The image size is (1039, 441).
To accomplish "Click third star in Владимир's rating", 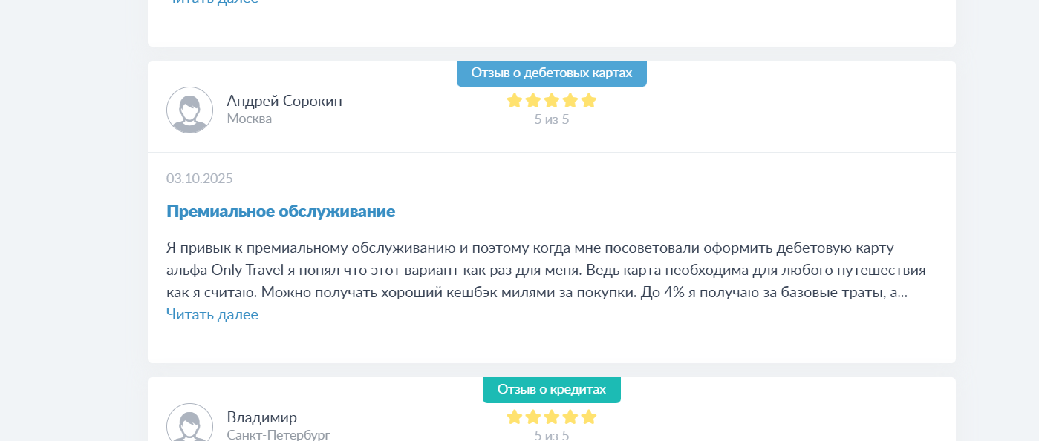I will click(552, 417).
